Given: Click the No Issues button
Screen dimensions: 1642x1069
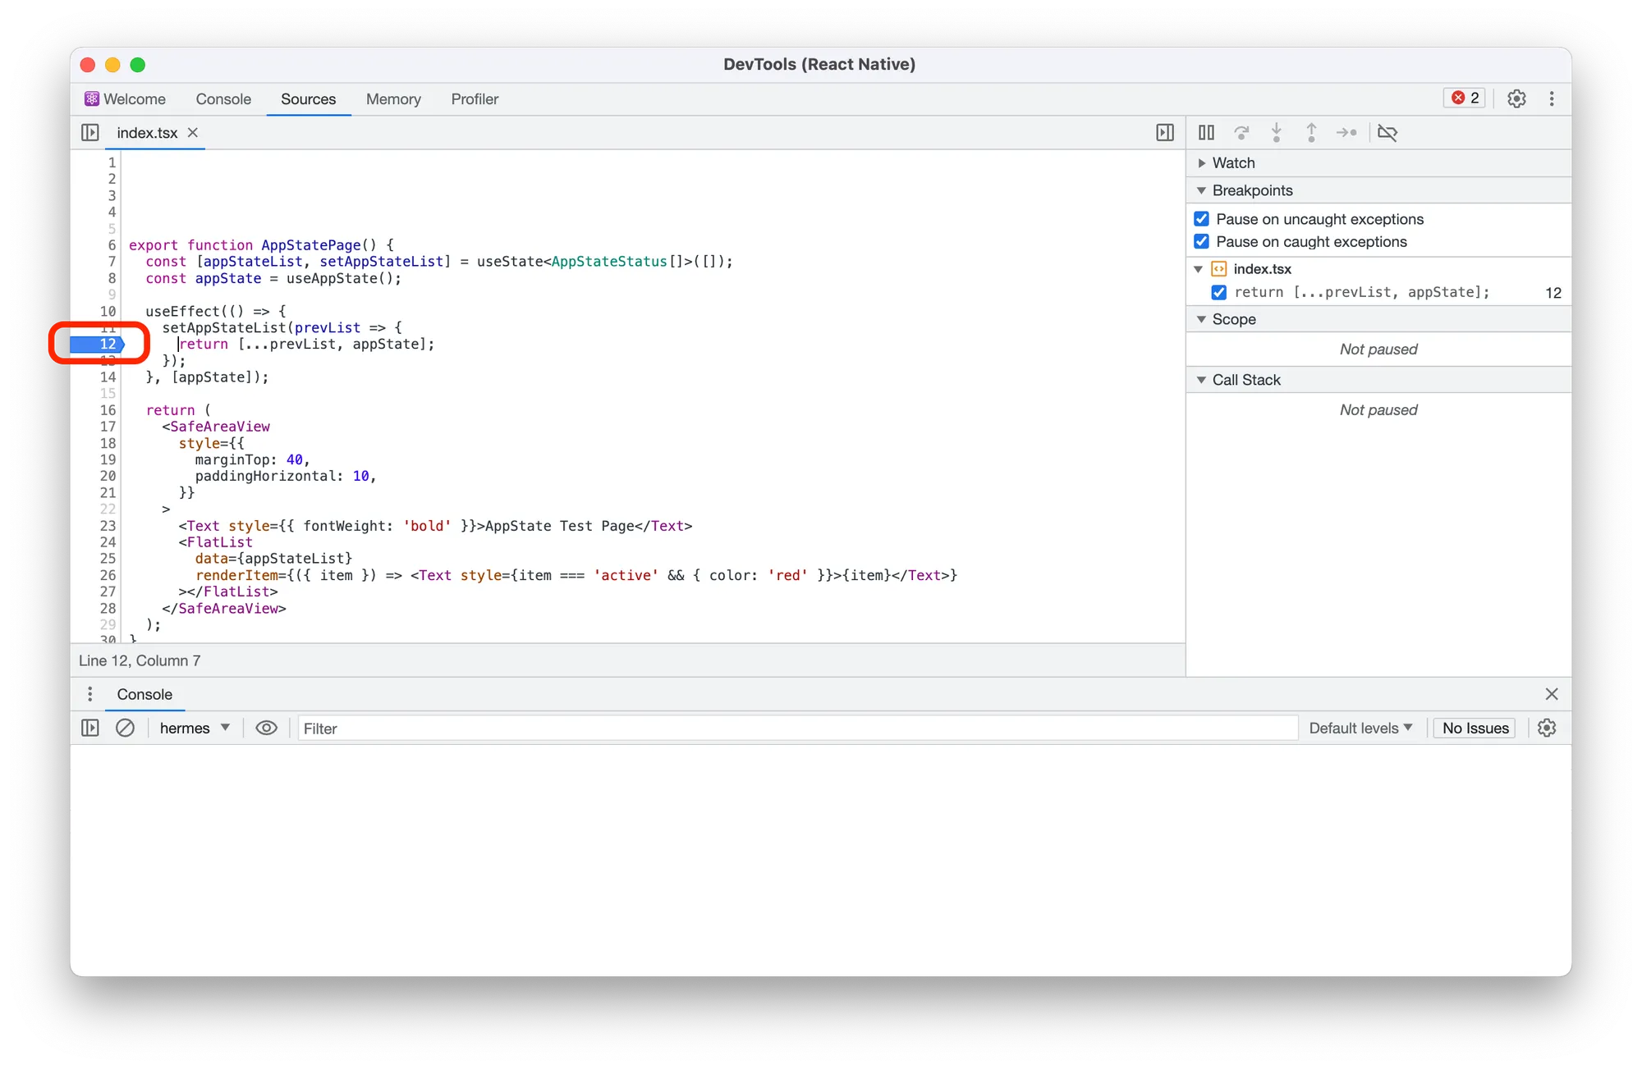Looking at the screenshot, I should point(1475,728).
